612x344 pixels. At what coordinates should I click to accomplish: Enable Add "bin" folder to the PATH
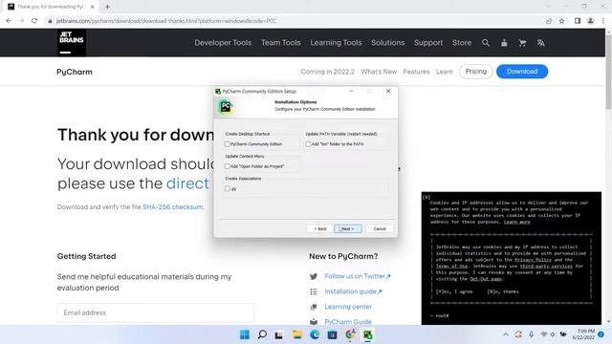pyautogui.click(x=308, y=144)
